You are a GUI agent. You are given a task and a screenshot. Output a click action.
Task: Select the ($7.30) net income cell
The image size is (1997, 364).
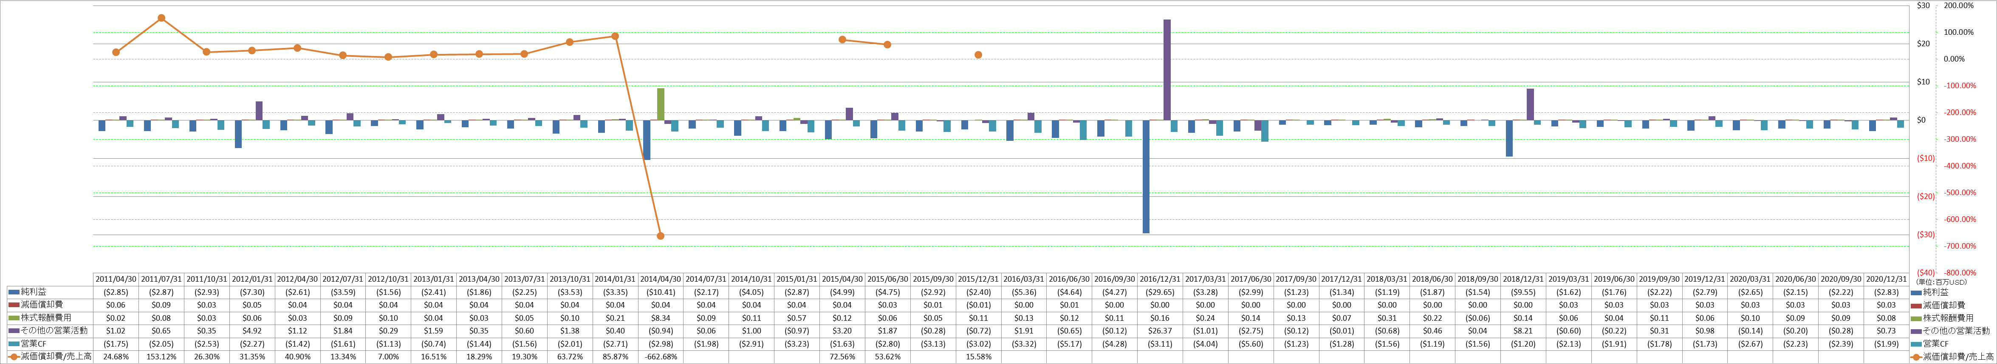[x=252, y=292]
